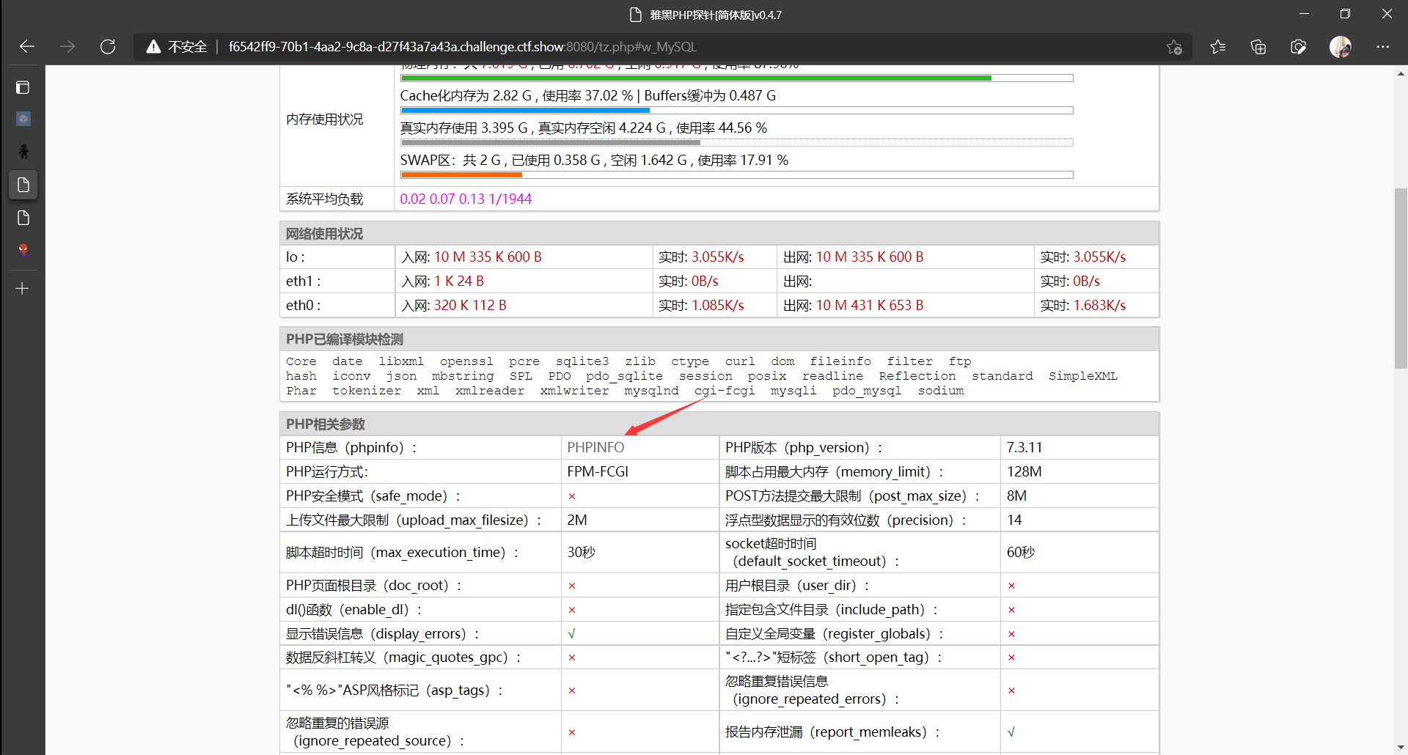Image resolution: width=1408 pixels, height=755 pixels.
Task: Click eth1 inbound value 1 K 24 B
Action: click(459, 281)
